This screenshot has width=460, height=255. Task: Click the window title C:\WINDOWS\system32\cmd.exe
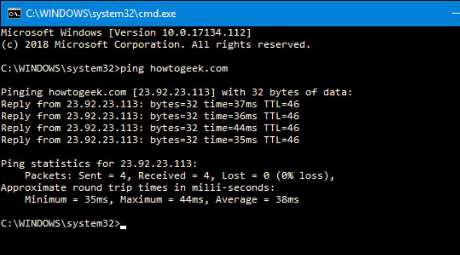(101, 13)
